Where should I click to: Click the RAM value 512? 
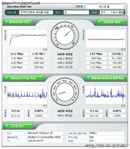coord(92,141)
